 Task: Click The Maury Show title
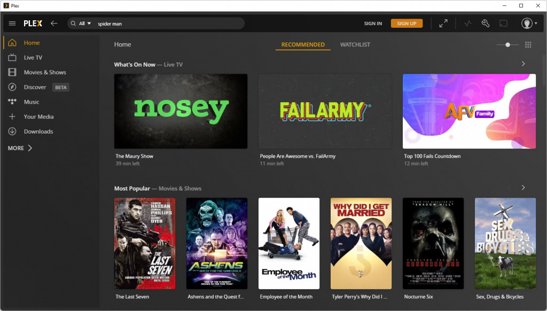pos(134,156)
